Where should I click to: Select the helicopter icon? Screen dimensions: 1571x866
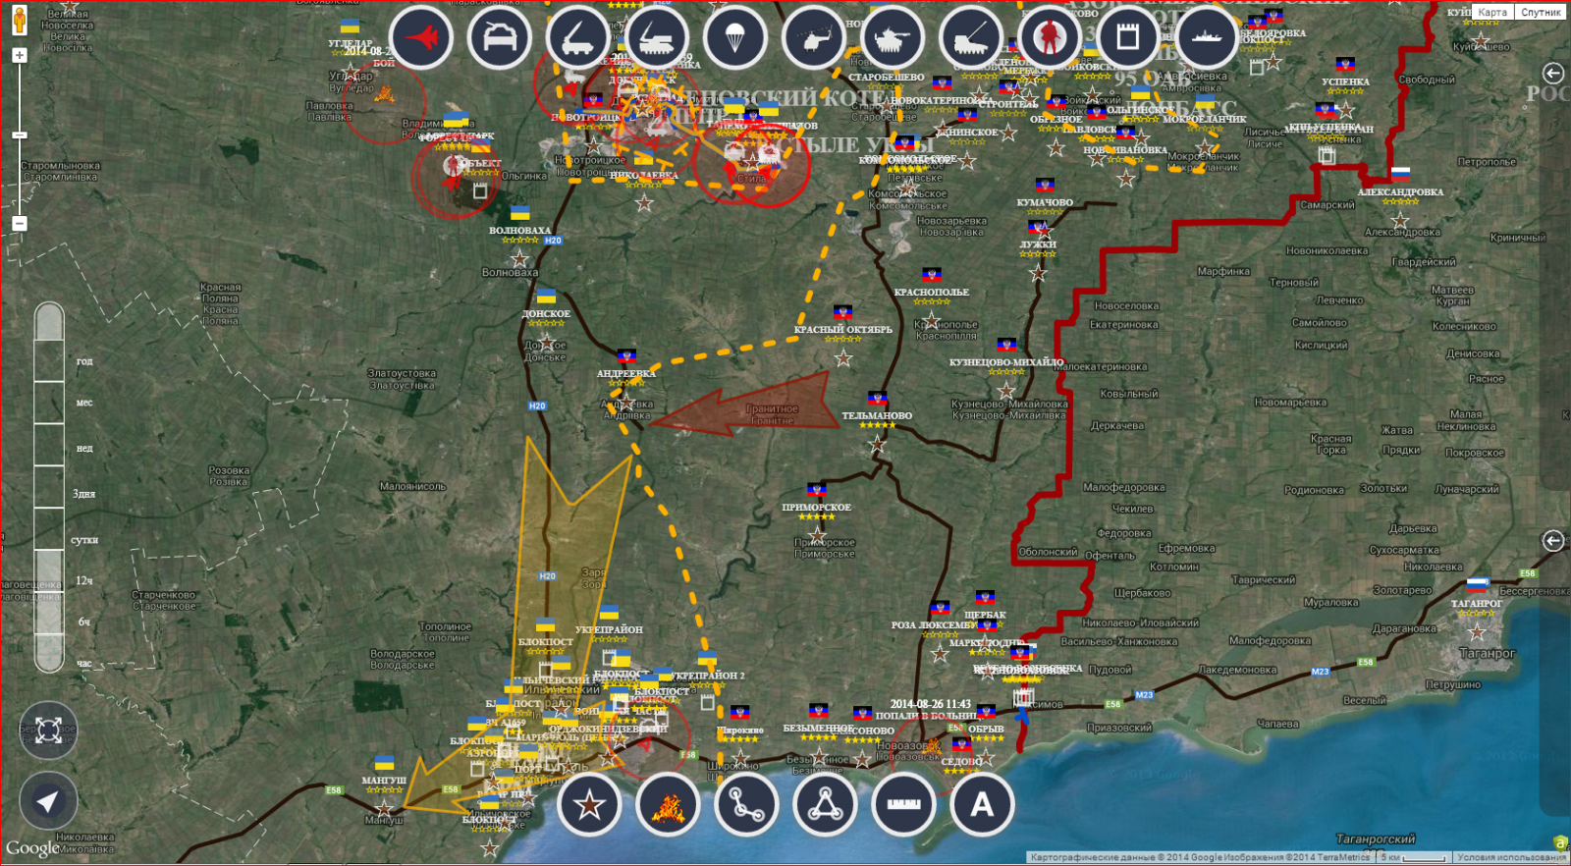[x=813, y=37]
